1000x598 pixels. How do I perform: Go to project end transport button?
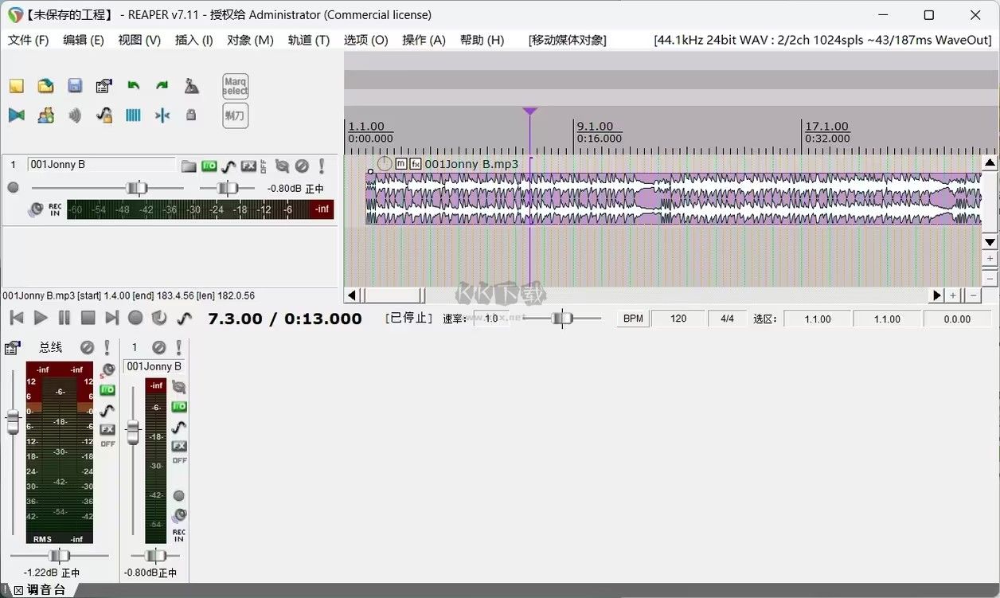tap(111, 319)
